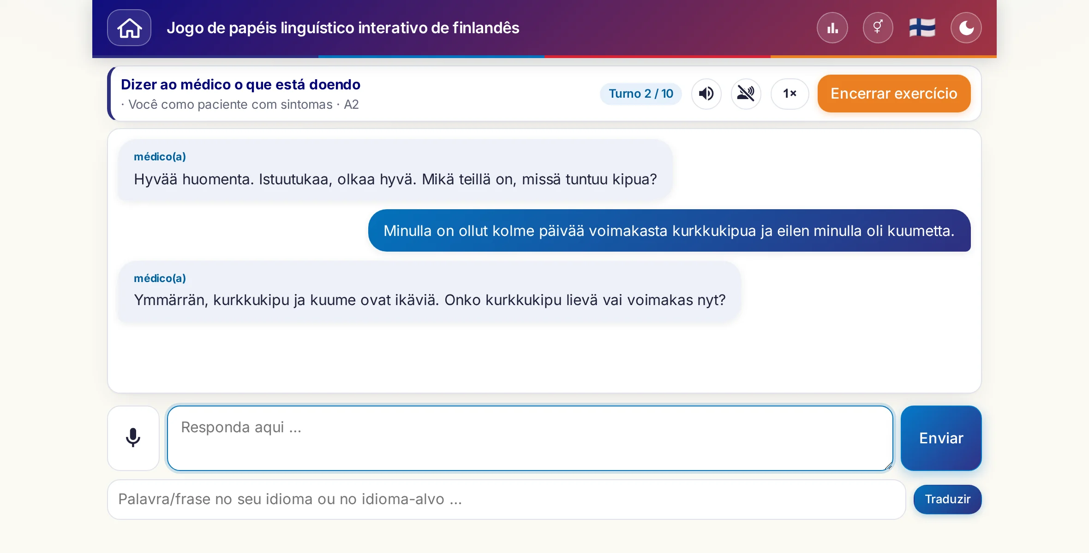This screenshot has height=553, width=1089.
Task: Play audio with the speaker icon
Action: tap(706, 94)
